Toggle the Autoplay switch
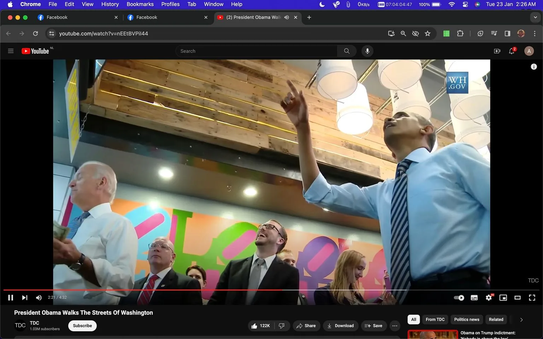This screenshot has width=543, height=339. tap(459, 297)
